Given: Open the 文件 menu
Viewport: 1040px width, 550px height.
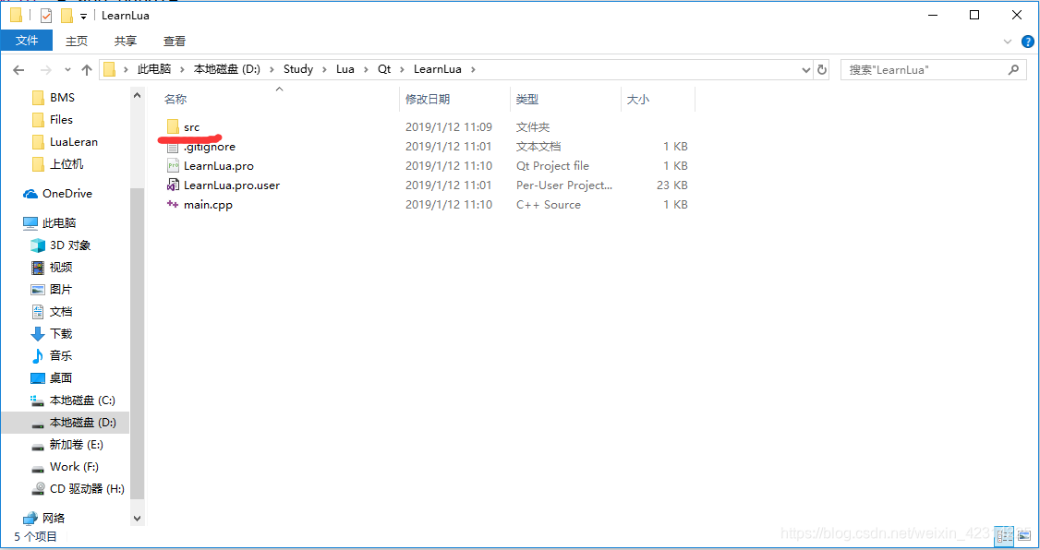Looking at the screenshot, I should pos(27,41).
